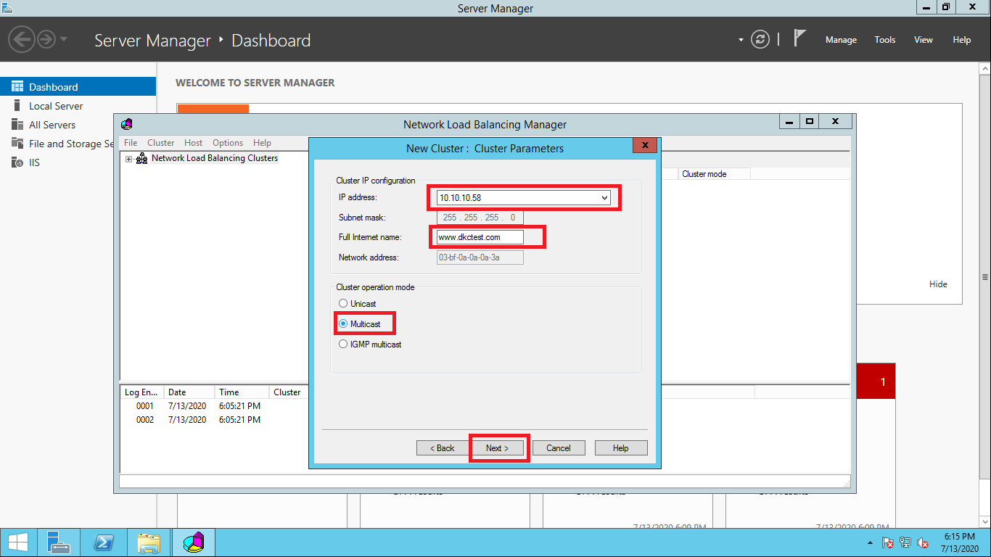Image resolution: width=991 pixels, height=557 pixels.
Task: Click the Cluster mode column header
Action: (x=715, y=174)
